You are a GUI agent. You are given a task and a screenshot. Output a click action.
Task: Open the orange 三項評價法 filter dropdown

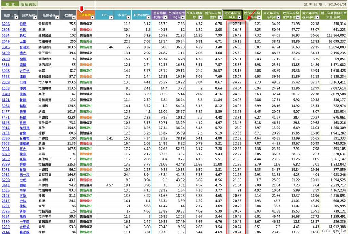[x=92, y=17]
